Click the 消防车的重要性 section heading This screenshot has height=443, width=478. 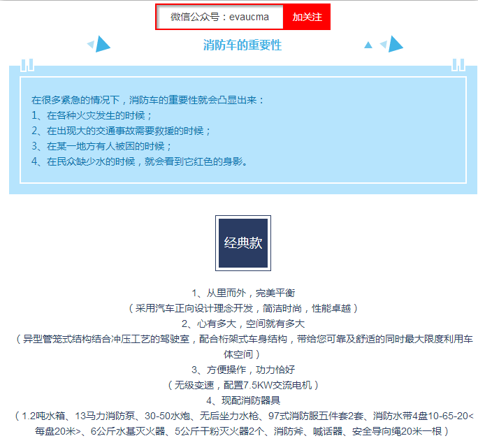point(242,45)
